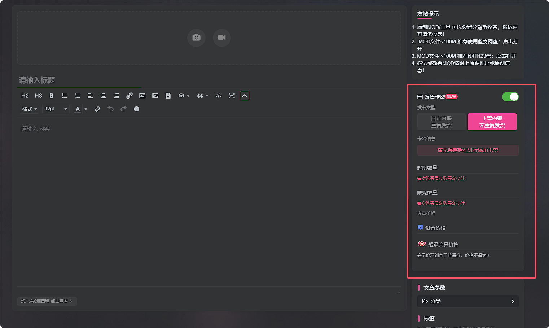Click the 标签 section heading

[429, 318]
